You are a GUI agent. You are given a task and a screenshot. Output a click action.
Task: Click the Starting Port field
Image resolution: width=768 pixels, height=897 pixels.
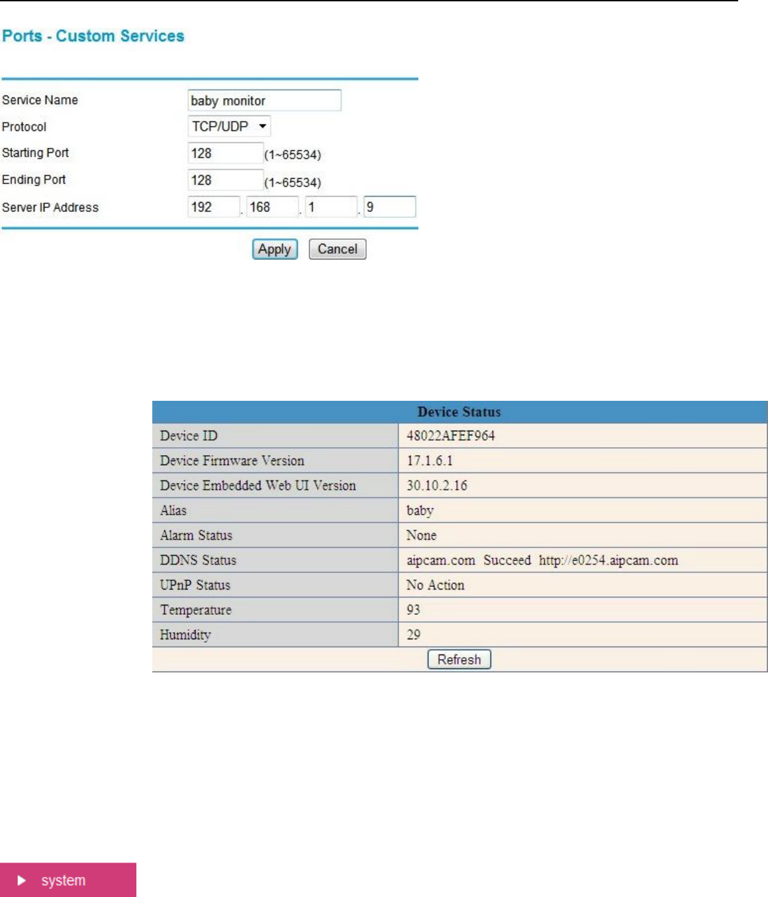[225, 153]
